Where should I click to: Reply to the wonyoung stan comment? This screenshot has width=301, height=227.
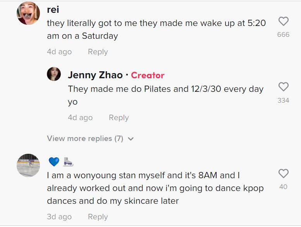tap(98, 217)
